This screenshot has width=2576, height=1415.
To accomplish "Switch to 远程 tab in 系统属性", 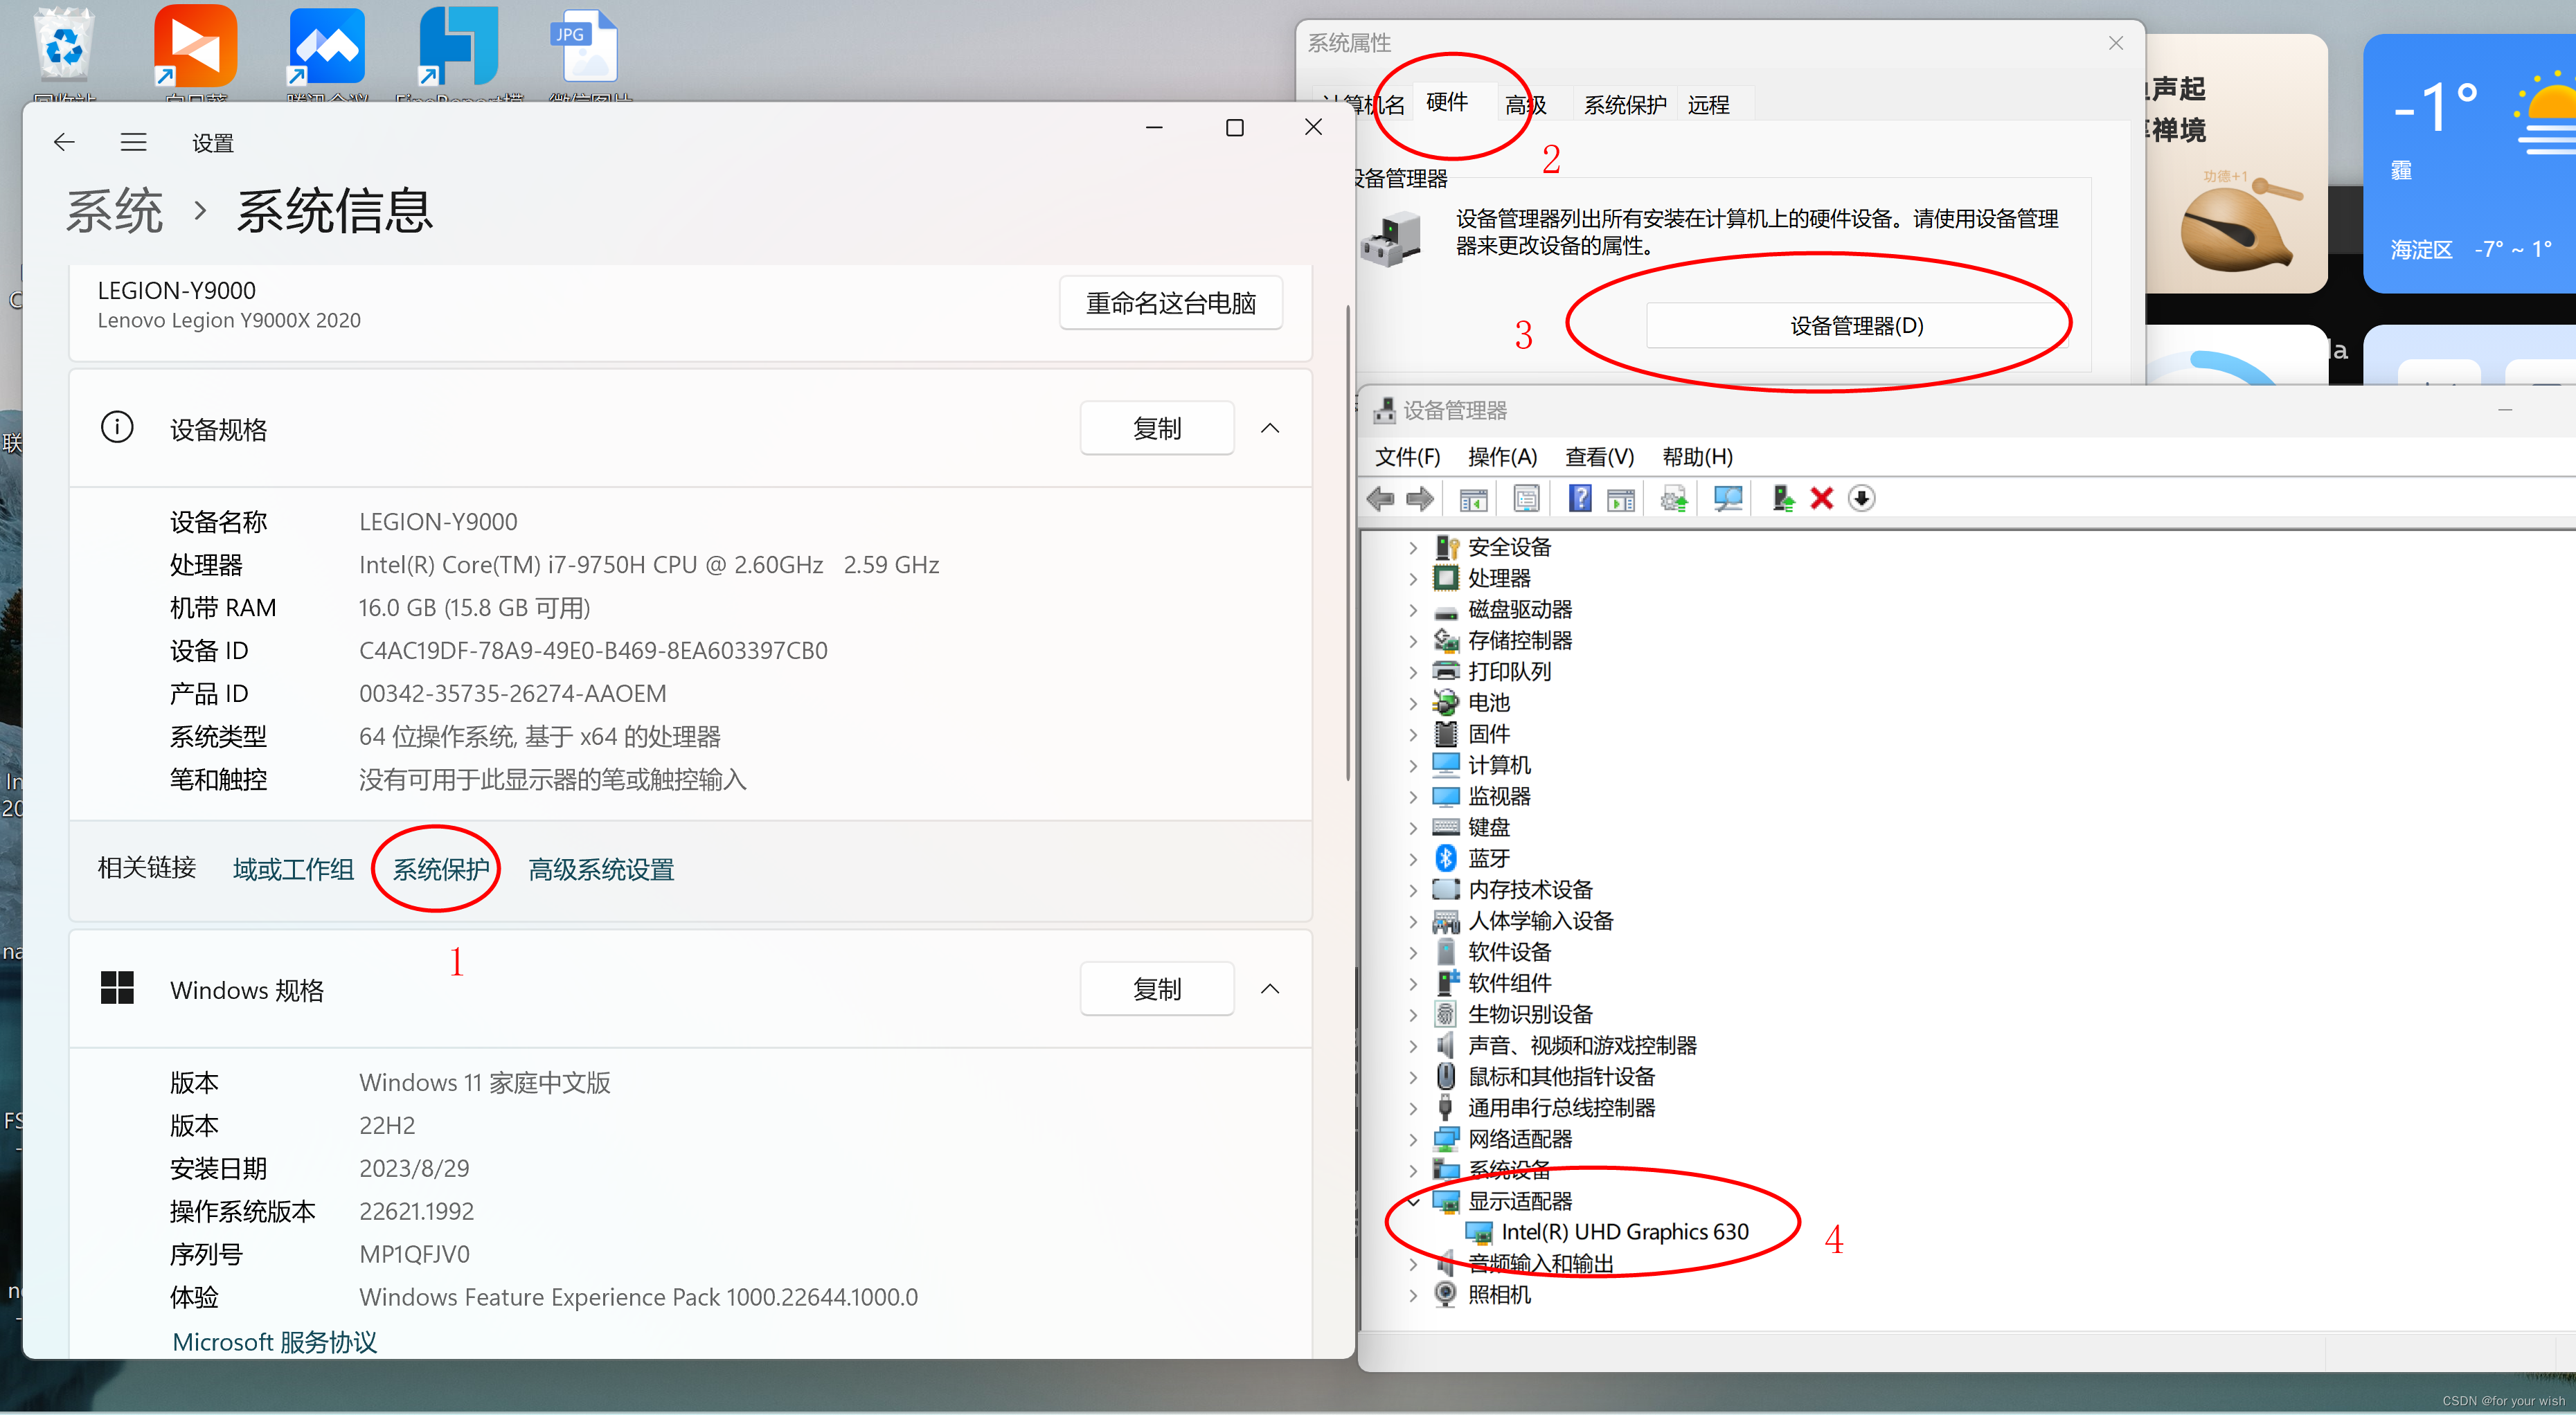I will 1708,104.
